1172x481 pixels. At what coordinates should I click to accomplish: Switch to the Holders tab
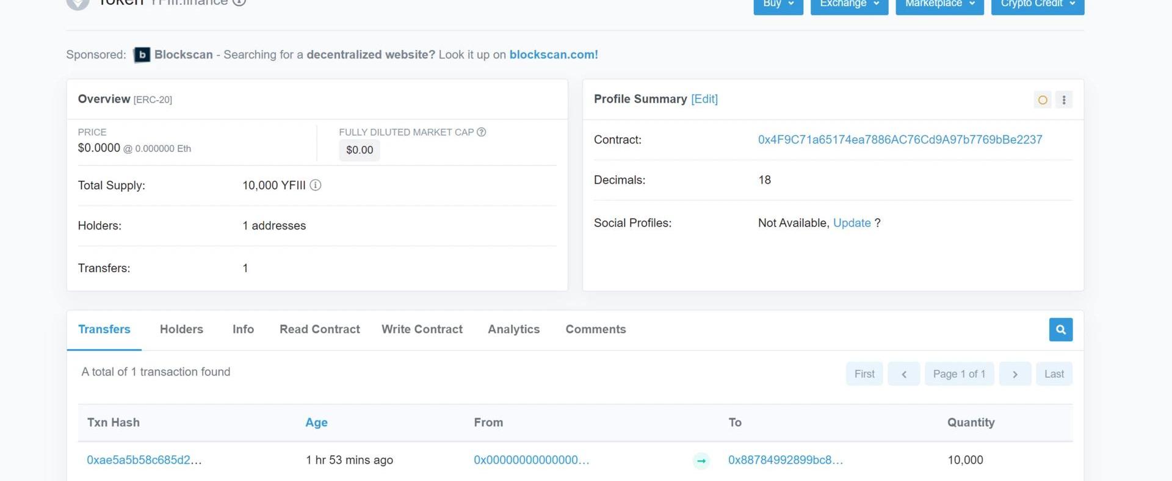click(181, 330)
